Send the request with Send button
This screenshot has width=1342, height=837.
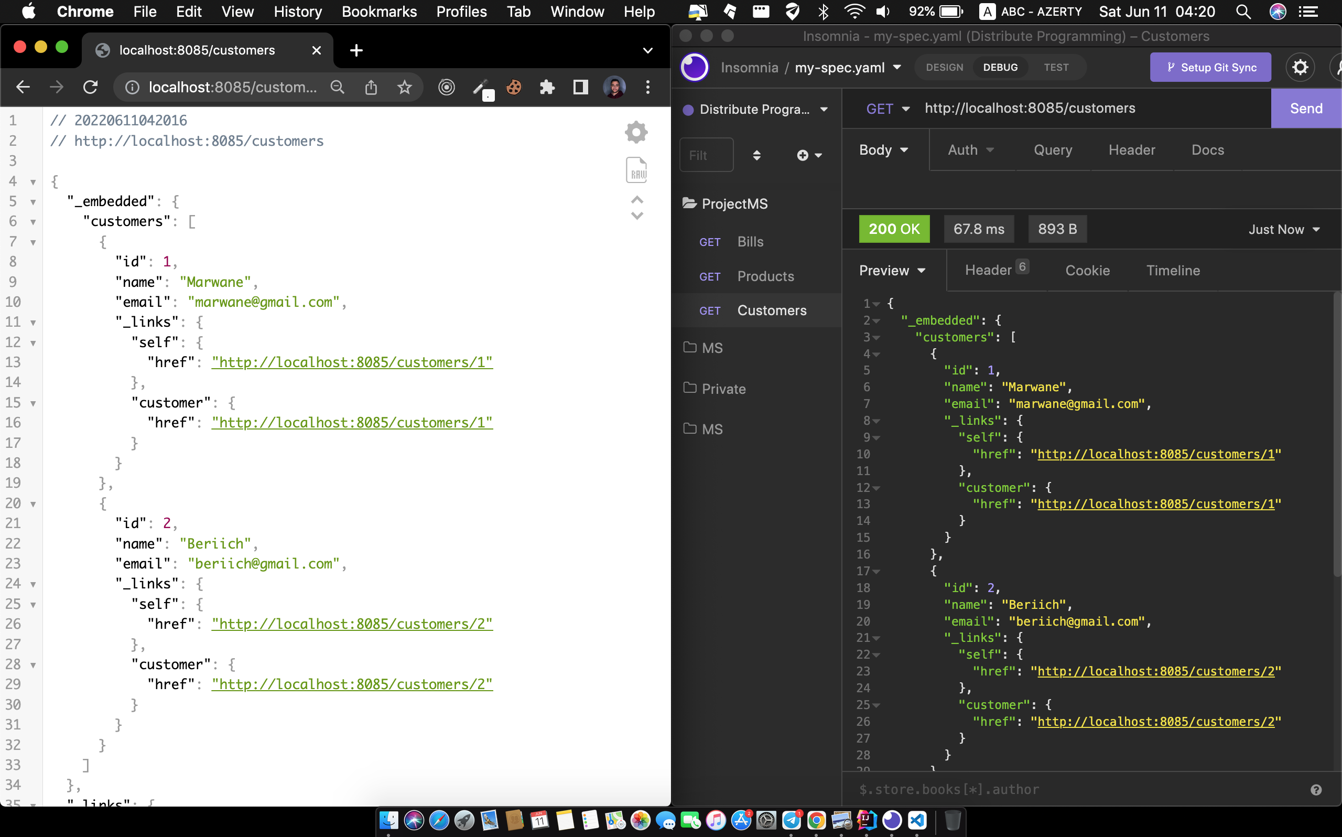pyautogui.click(x=1305, y=109)
